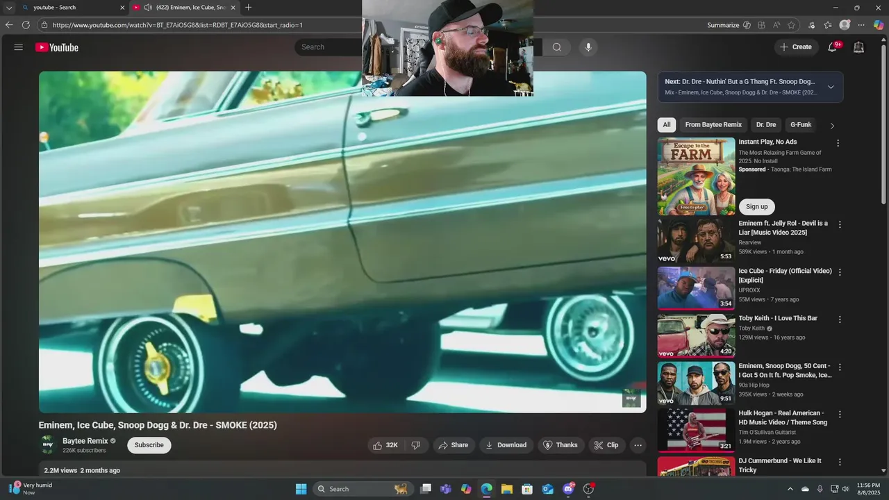Go to the YouTube home logo
This screenshot has height=500, width=889.
click(x=57, y=47)
